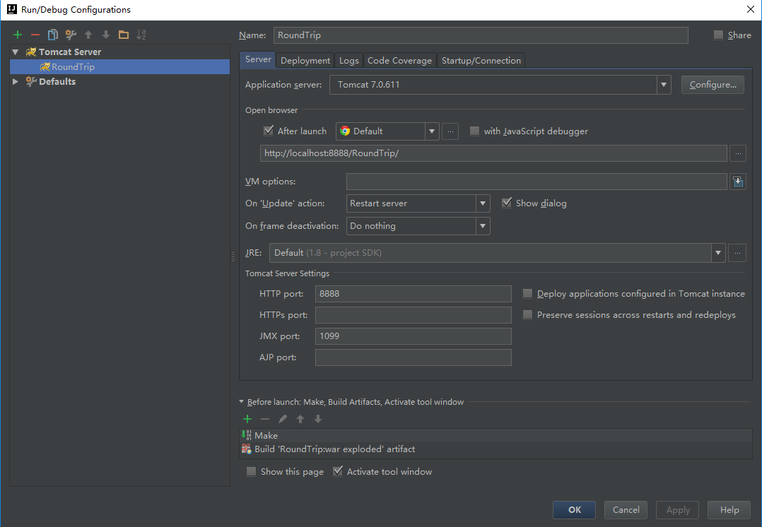Move configuration up in the list

point(88,35)
